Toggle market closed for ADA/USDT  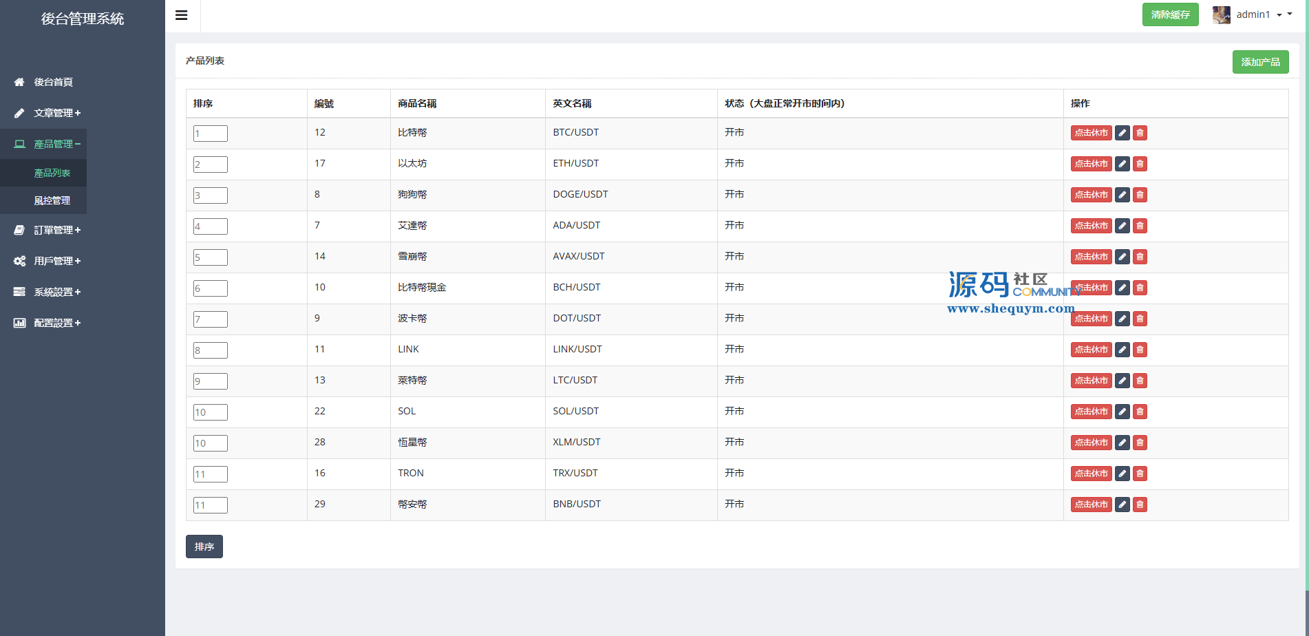point(1091,226)
